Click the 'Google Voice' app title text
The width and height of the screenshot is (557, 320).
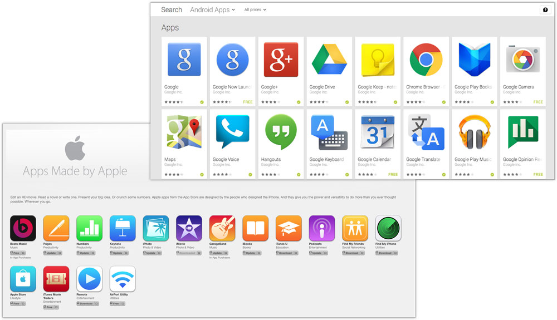(x=226, y=159)
